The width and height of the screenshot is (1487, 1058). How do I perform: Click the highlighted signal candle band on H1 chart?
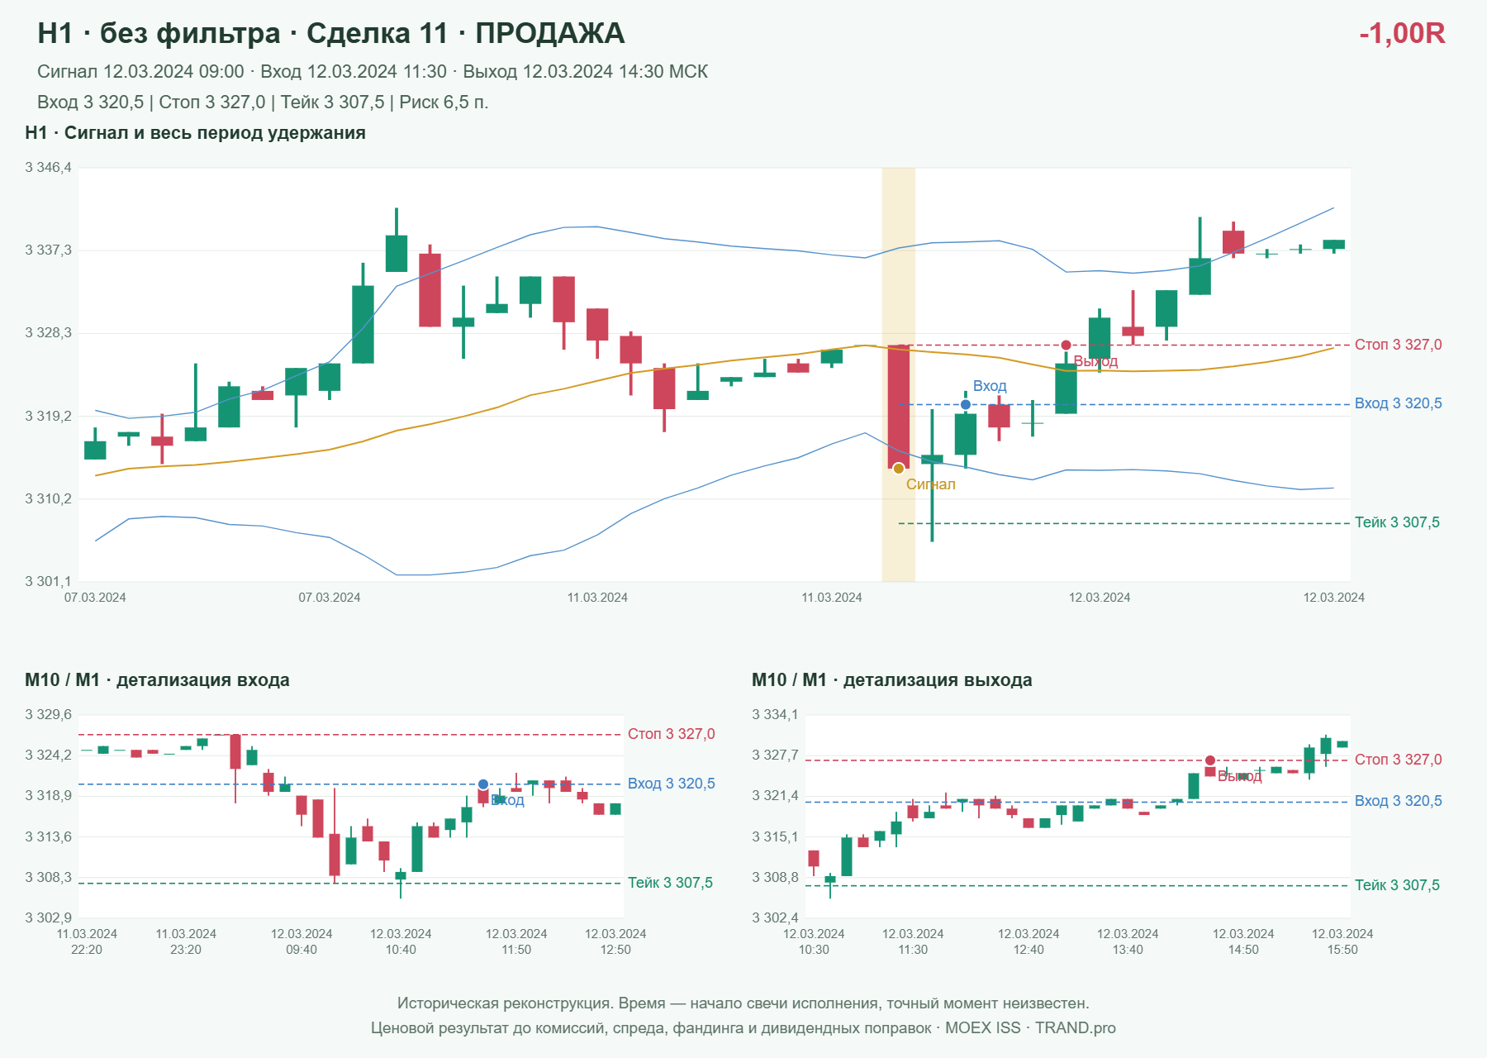899,374
